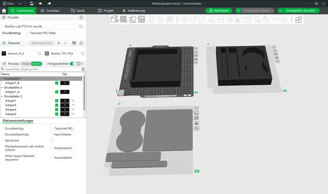Arrange all objects using the toolbar icon
Viewport: 328px width, 194px height.
pyautogui.click(x=142, y=19)
